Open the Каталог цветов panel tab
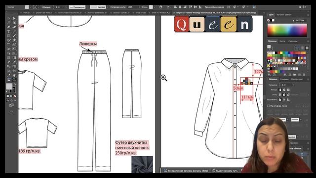Viewport: 316px width, 178px height. [284, 15]
